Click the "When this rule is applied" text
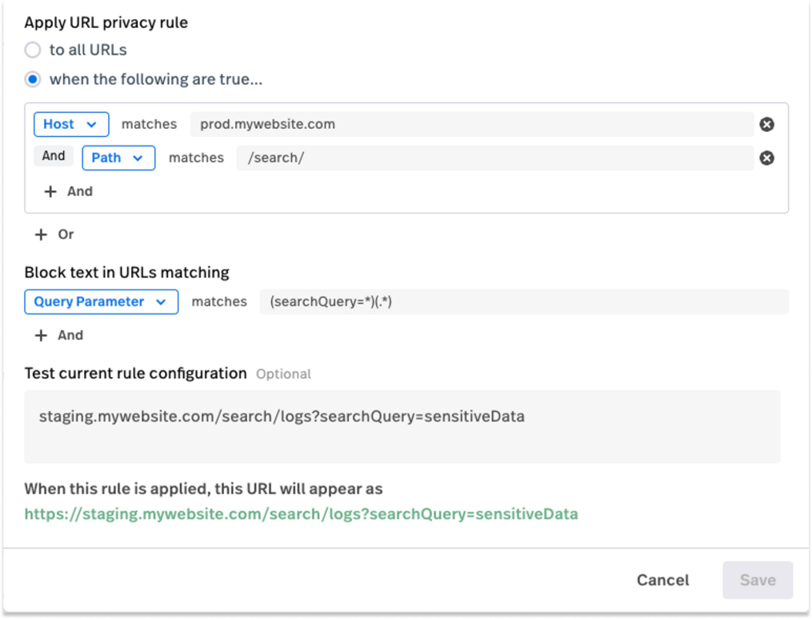 (x=203, y=489)
